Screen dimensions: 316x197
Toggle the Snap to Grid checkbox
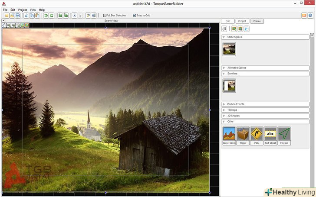[135, 16]
